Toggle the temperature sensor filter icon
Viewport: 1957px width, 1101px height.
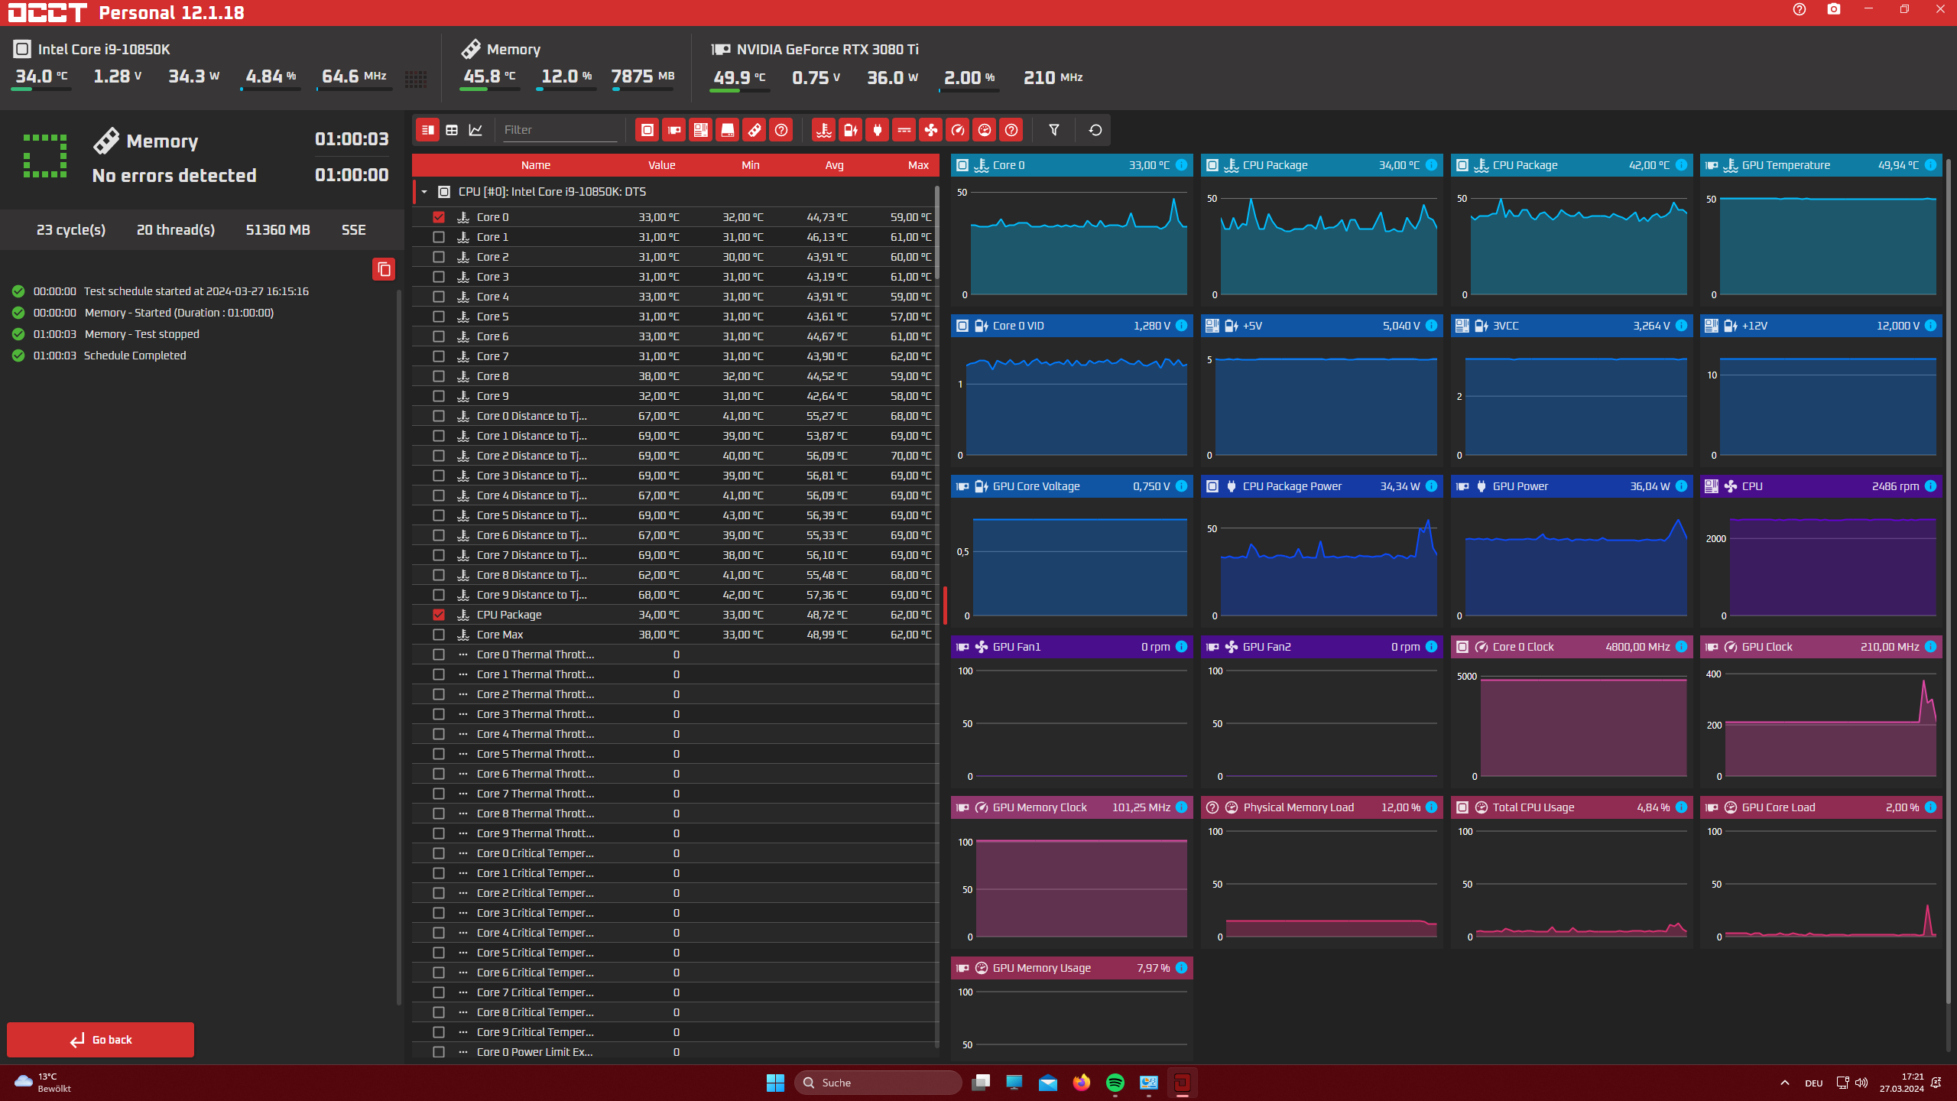click(x=823, y=130)
